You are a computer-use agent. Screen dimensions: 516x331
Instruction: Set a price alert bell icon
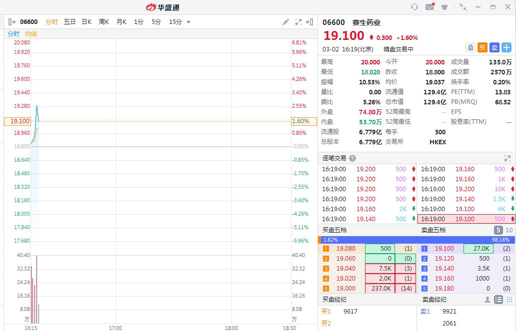tap(470, 47)
